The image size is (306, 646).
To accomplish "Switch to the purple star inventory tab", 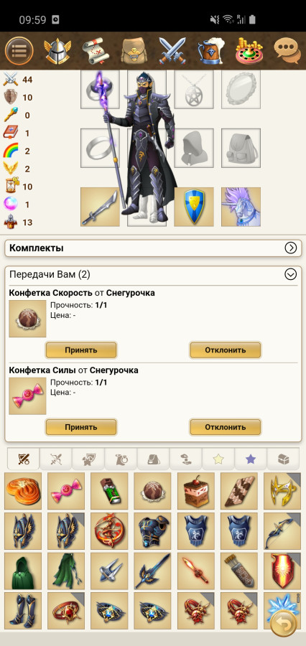I will (251, 459).
